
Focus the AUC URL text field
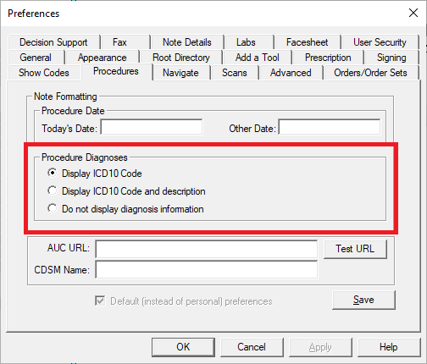207,249
